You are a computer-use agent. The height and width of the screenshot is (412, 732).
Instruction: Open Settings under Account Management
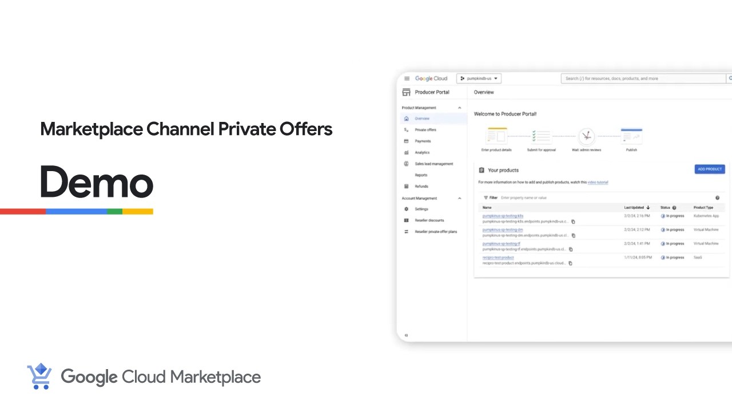tap(421, 209)
